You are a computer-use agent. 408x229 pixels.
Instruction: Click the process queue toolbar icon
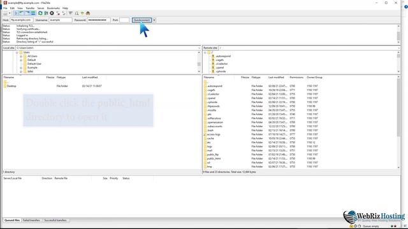click(x=46, y=13)
